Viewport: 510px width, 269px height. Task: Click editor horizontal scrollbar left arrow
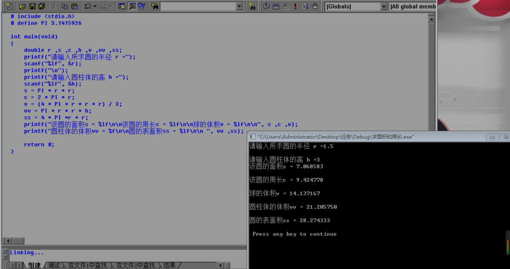pyautogui.click(x=8, y=241)
